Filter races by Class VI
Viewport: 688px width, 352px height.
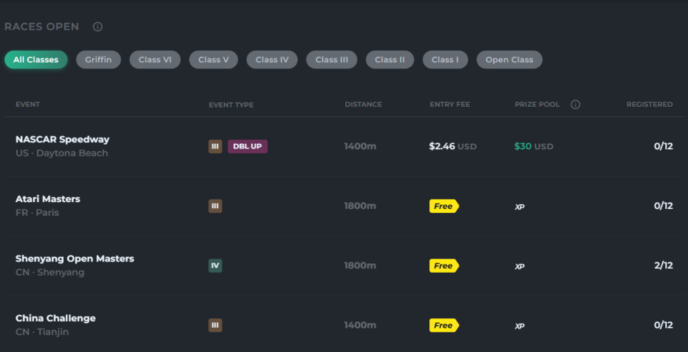155,60
